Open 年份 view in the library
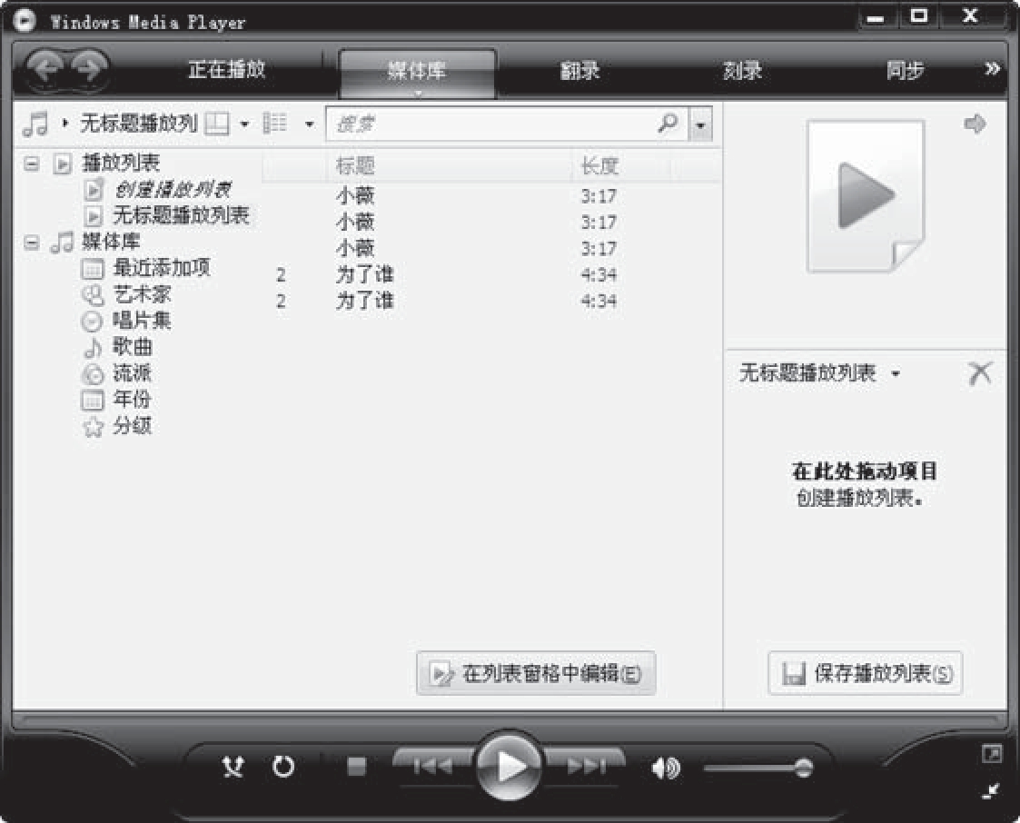Viewport: 1020px width, 823px height. [132, 399]
